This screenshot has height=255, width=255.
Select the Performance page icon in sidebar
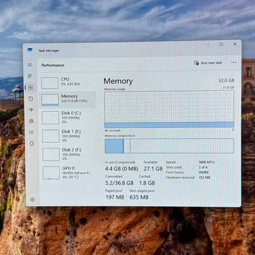pos(31,88)
